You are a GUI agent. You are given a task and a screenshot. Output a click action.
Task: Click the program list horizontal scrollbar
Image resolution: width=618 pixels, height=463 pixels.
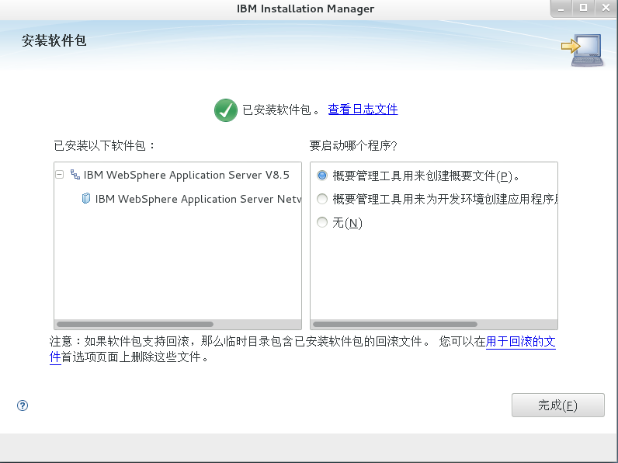pyautogui.click(x=395, y=324)
